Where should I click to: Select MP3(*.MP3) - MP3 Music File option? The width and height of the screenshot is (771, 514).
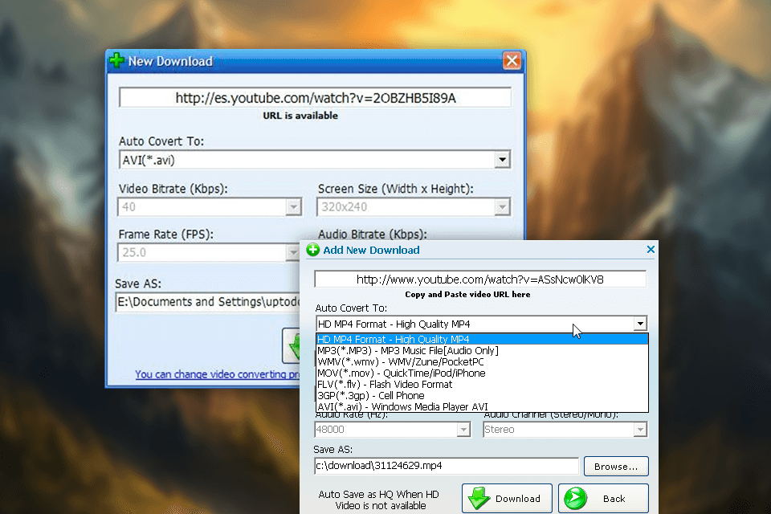482,350
